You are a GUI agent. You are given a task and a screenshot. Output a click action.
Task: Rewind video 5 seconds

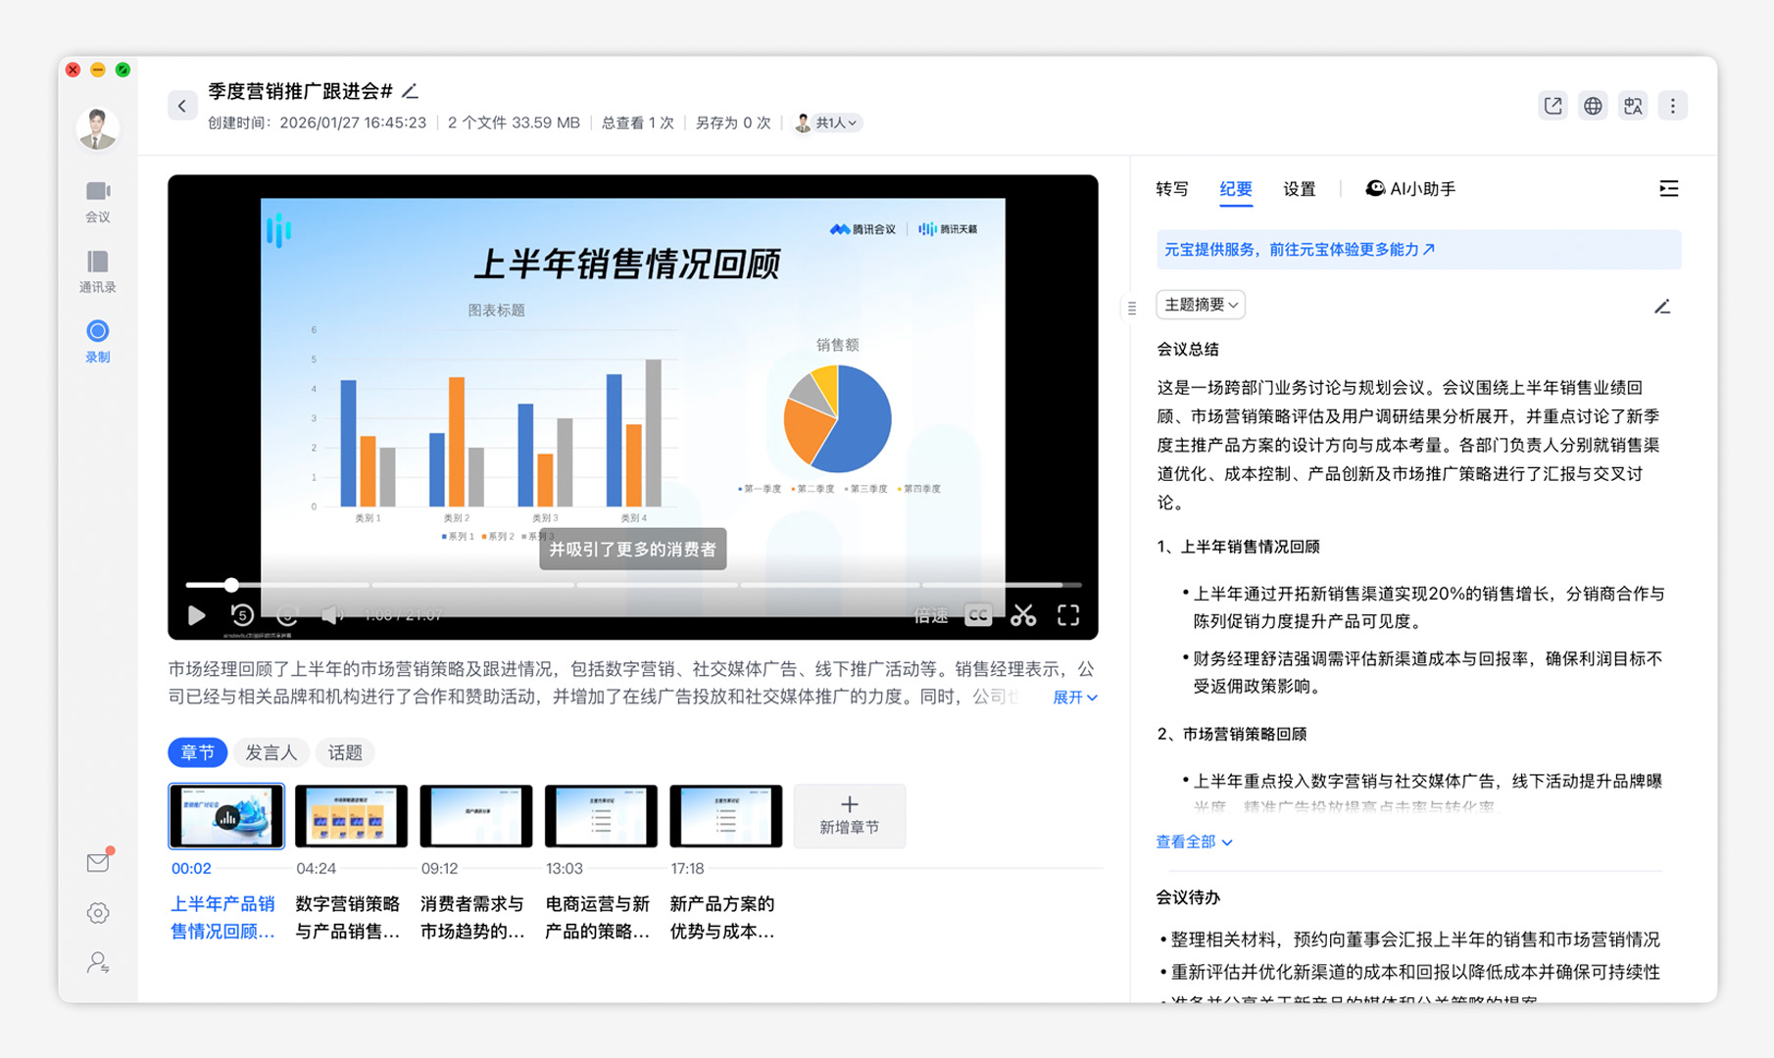pos(242,615)
